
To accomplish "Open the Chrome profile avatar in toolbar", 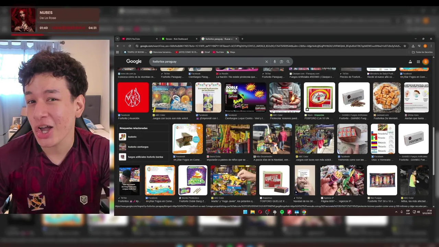I will [x=425, y=46].
